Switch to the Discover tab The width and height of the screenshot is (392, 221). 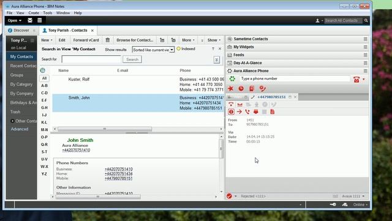click(21, 30)
